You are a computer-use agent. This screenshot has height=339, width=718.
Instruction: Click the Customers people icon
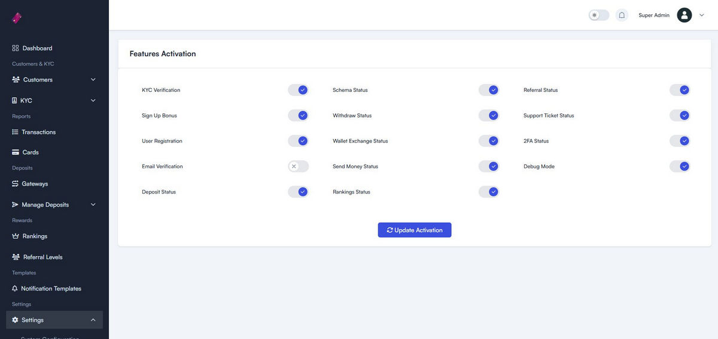pos(16,79)
